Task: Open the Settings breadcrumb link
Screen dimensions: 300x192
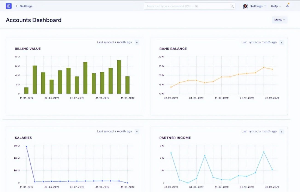Action: pyautogui.click(x=26, y=6)
